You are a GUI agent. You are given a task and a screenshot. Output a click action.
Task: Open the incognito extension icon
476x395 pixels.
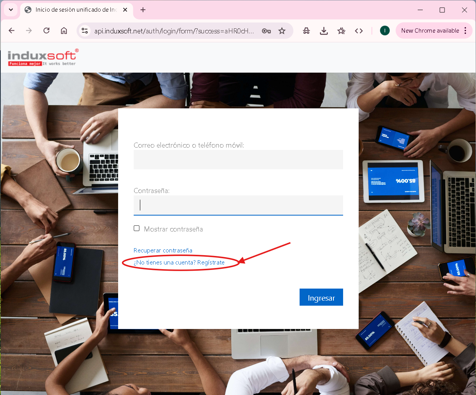click(306, 31)
